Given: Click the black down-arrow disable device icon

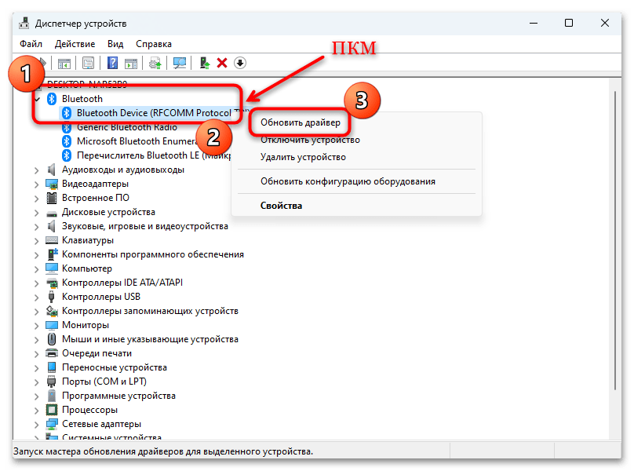Looking at the screenshot, I should click(x=240, y=63).
